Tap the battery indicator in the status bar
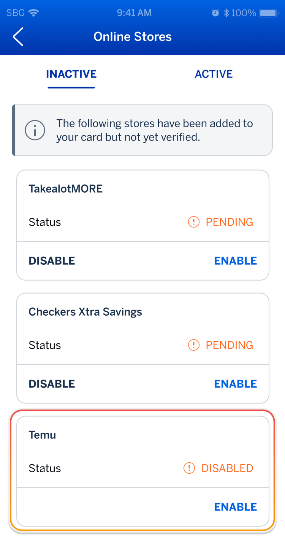Image resolution: width=285 pixels, height=547 pixels. 268,12
